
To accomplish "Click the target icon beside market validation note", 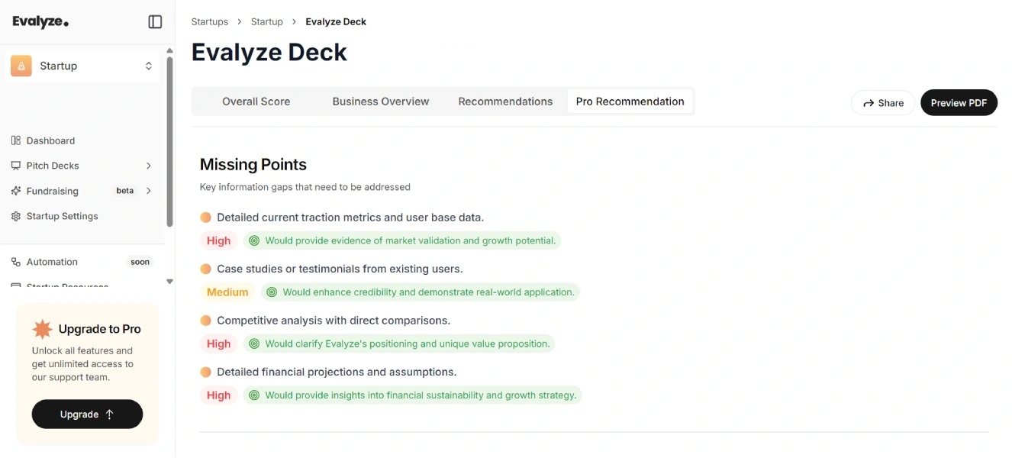I will click(x=254, y=240).
